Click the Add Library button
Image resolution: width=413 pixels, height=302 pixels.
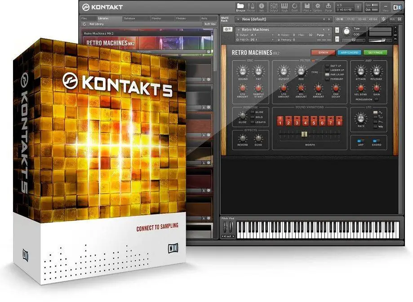(x=97, y=24)
